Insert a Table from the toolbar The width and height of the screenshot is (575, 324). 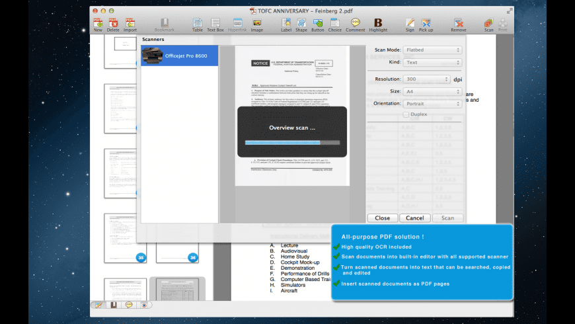click(x=198, y=25)
